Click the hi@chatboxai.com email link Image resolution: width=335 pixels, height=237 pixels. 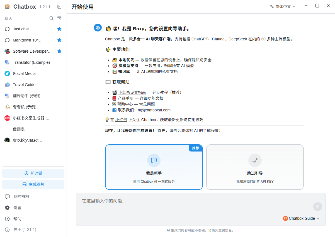[x=154, y=110]
